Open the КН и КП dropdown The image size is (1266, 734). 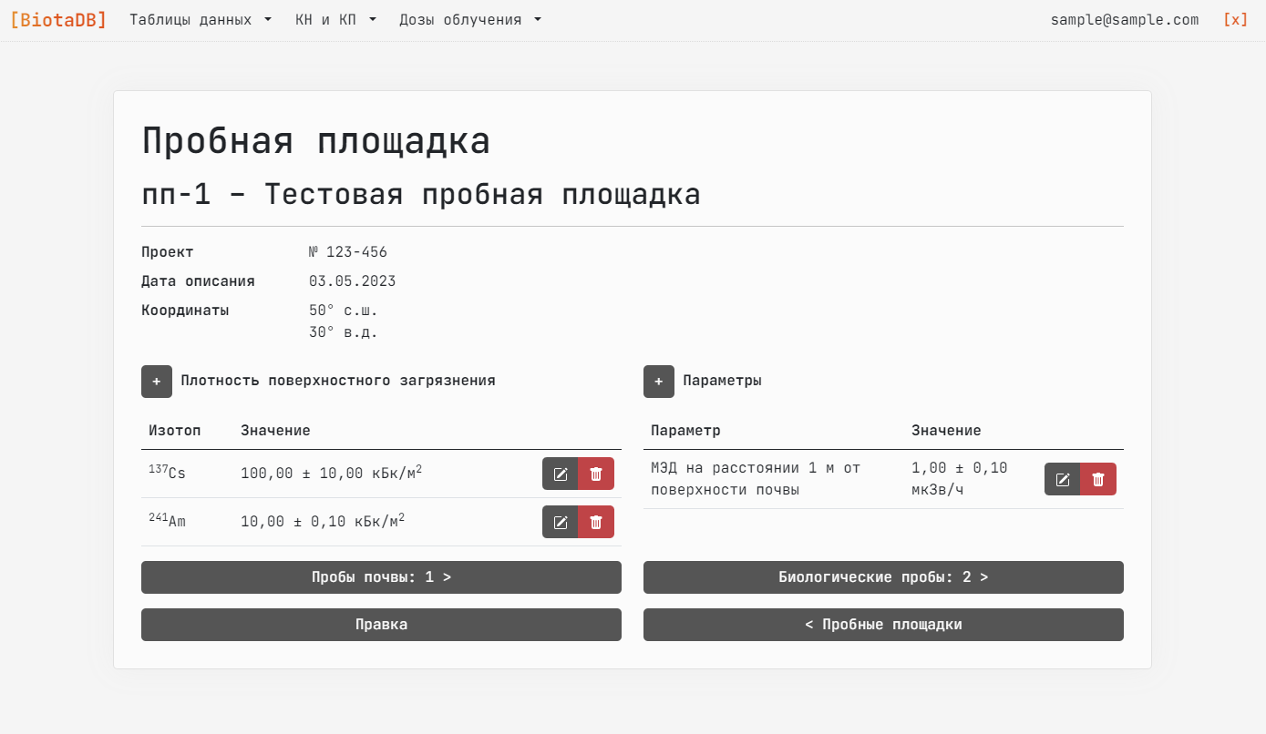[x=335, y=19]
